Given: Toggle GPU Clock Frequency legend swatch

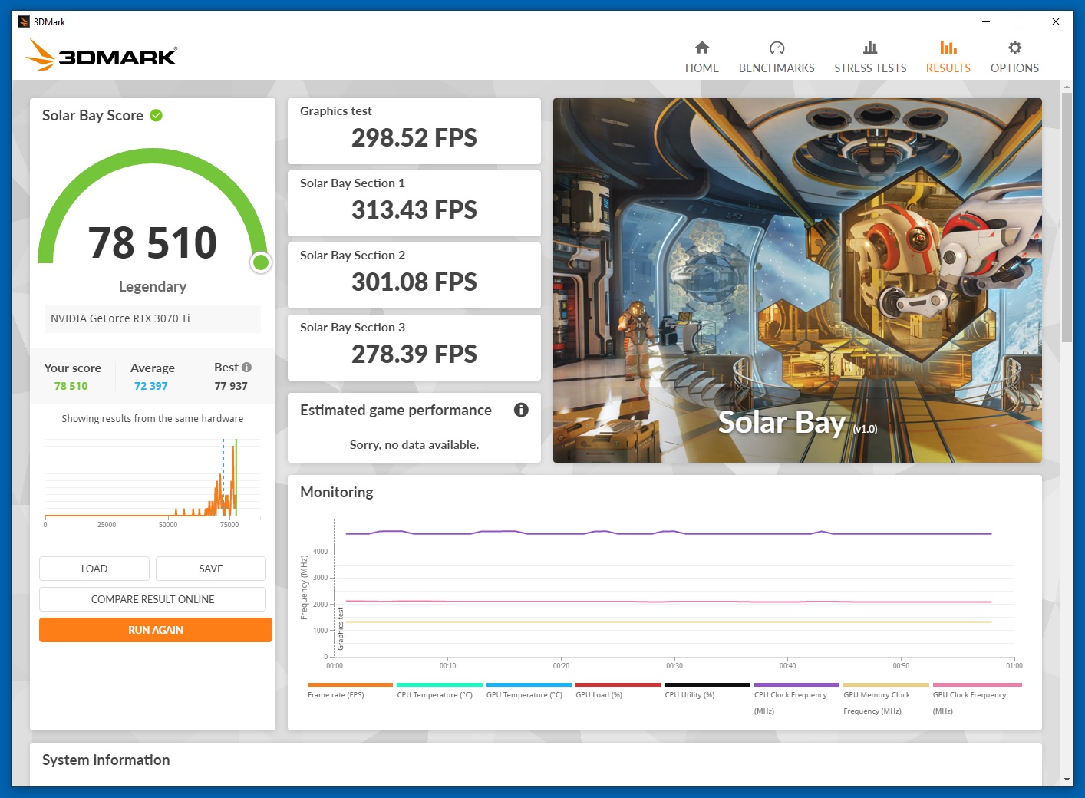Looking at the screenshot, I should click(x=978, y=684).
